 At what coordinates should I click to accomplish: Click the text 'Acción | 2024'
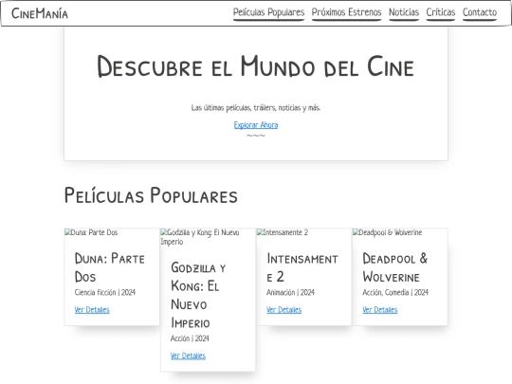pos(190,338)
